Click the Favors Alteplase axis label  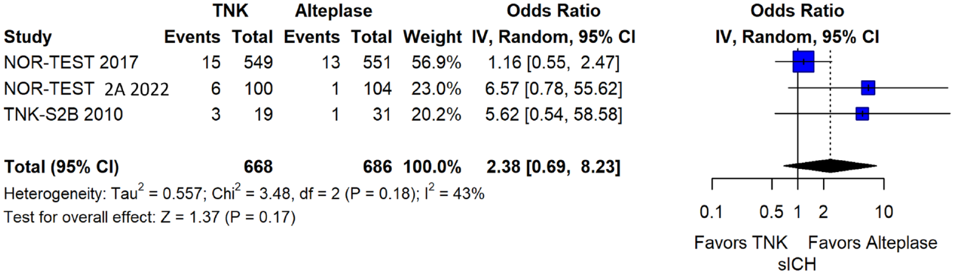[873, 243]
